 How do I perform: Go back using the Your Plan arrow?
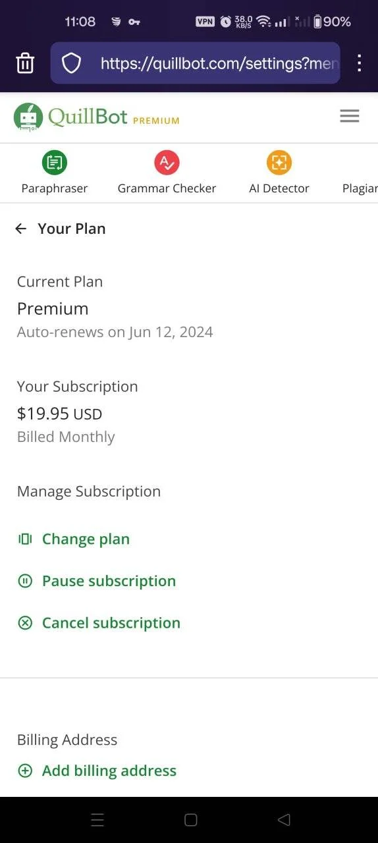point(21,229)
